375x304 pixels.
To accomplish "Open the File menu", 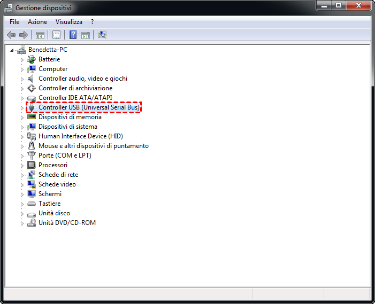I will [14, 22].
